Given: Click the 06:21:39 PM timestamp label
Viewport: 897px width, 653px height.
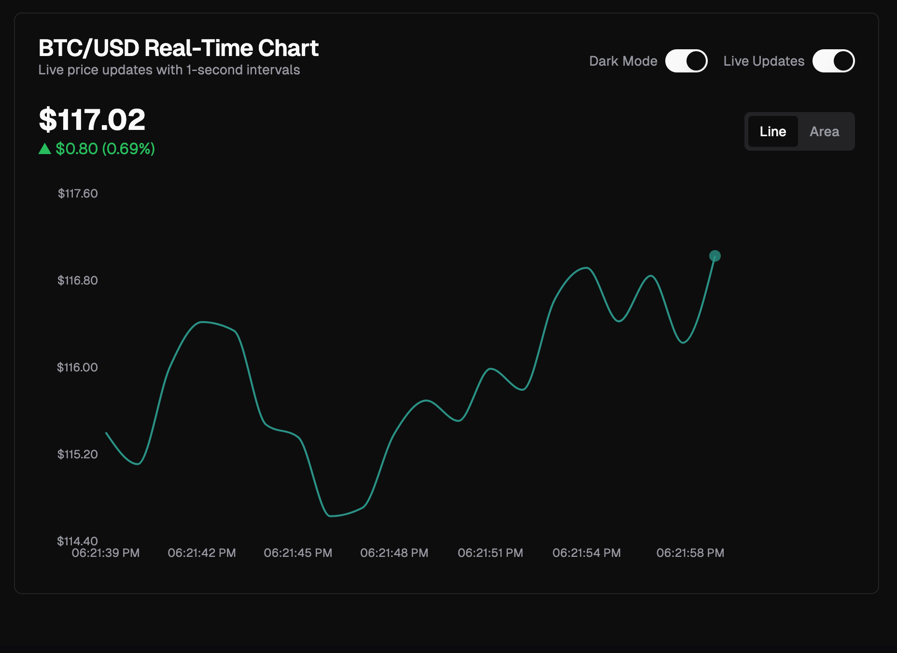Looking at the screenshot, I should (x=105, y=553).
